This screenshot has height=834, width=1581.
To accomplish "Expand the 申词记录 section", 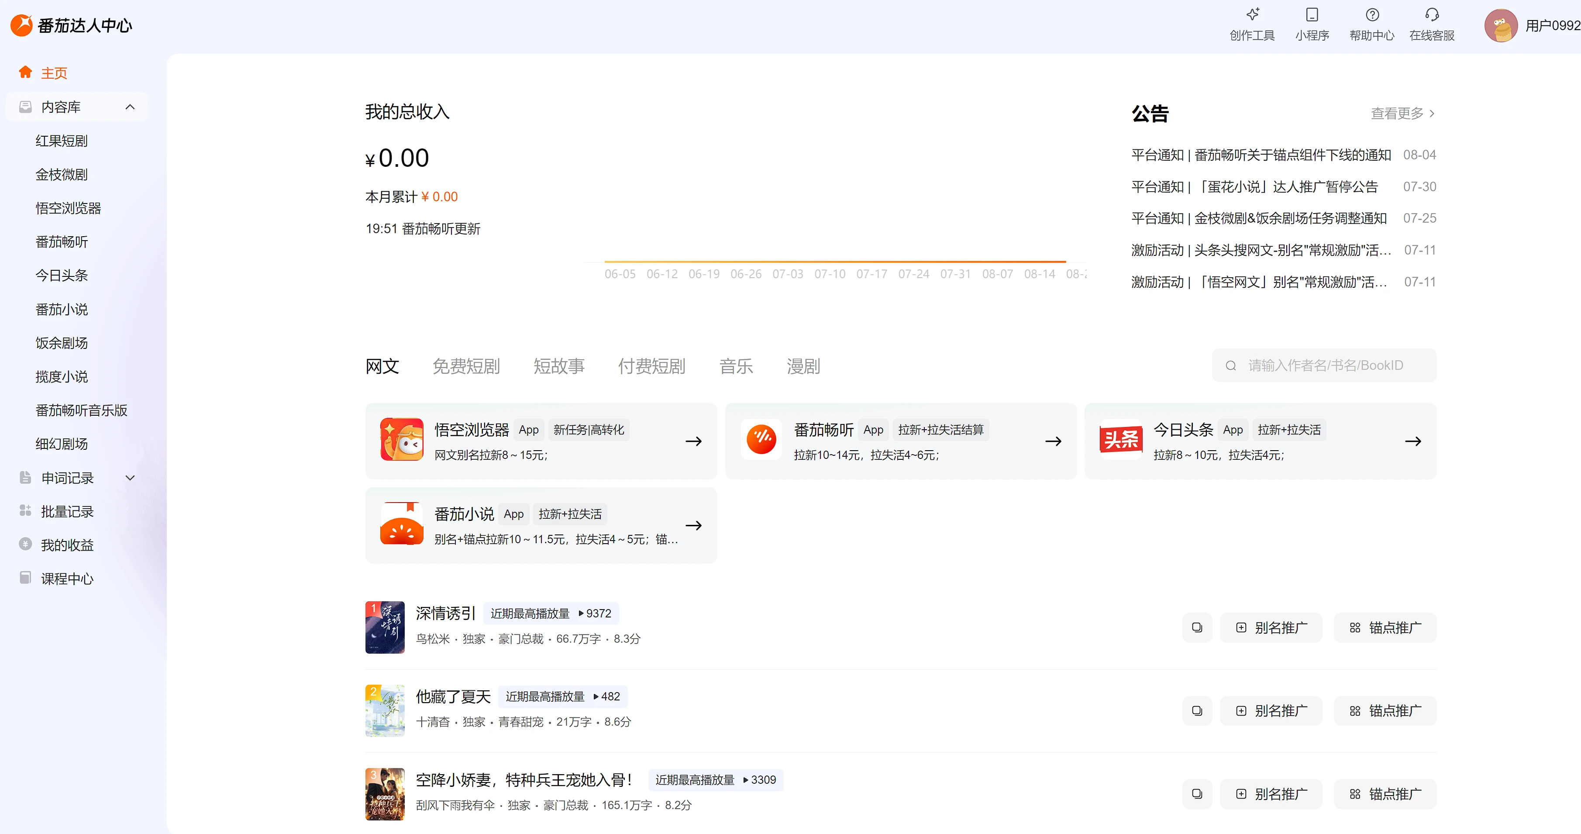I will 130,478.
